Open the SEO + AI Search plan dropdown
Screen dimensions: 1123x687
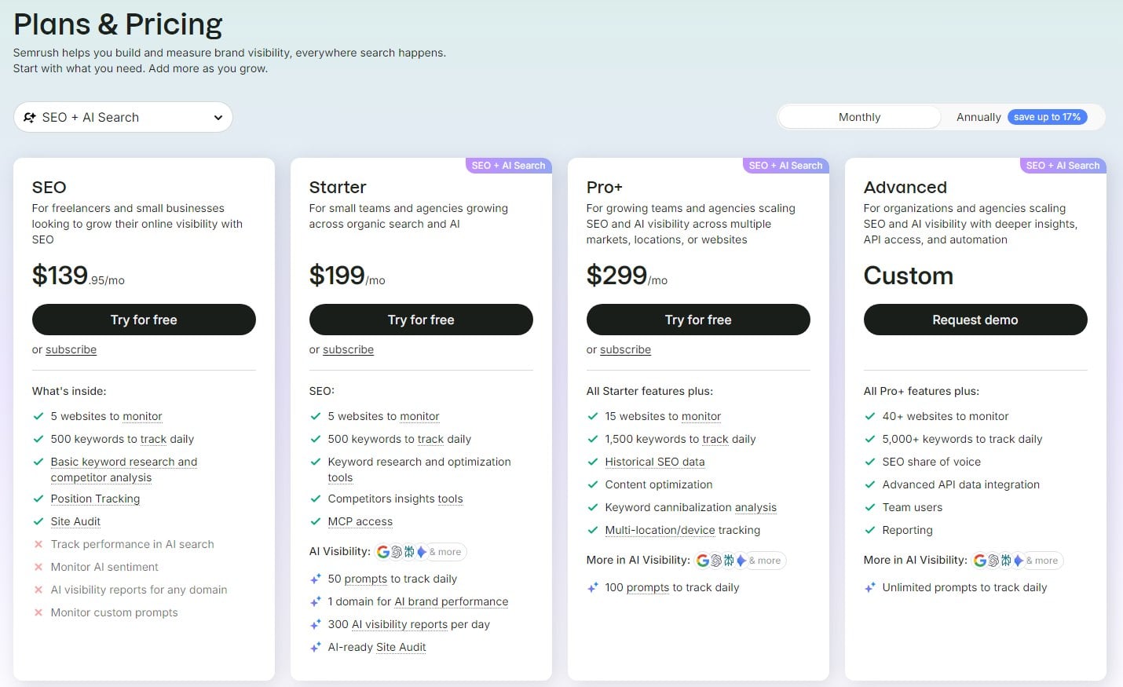point(123,117)
